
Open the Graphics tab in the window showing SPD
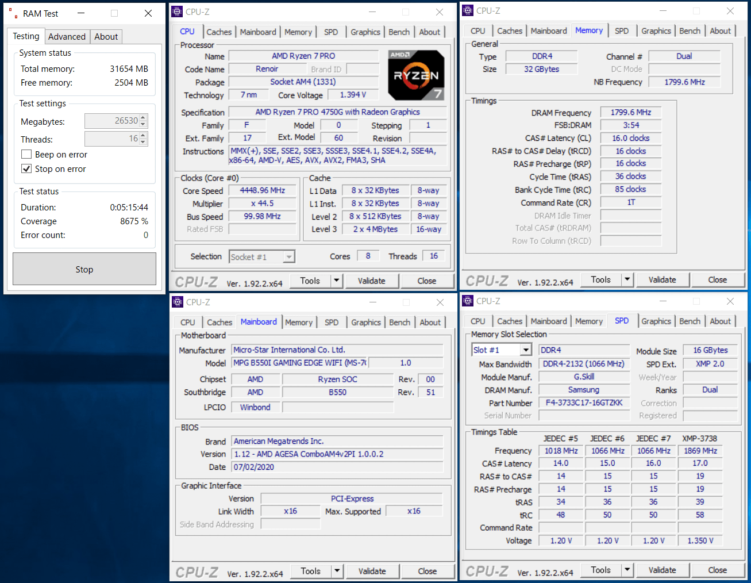tap(656, 321)
